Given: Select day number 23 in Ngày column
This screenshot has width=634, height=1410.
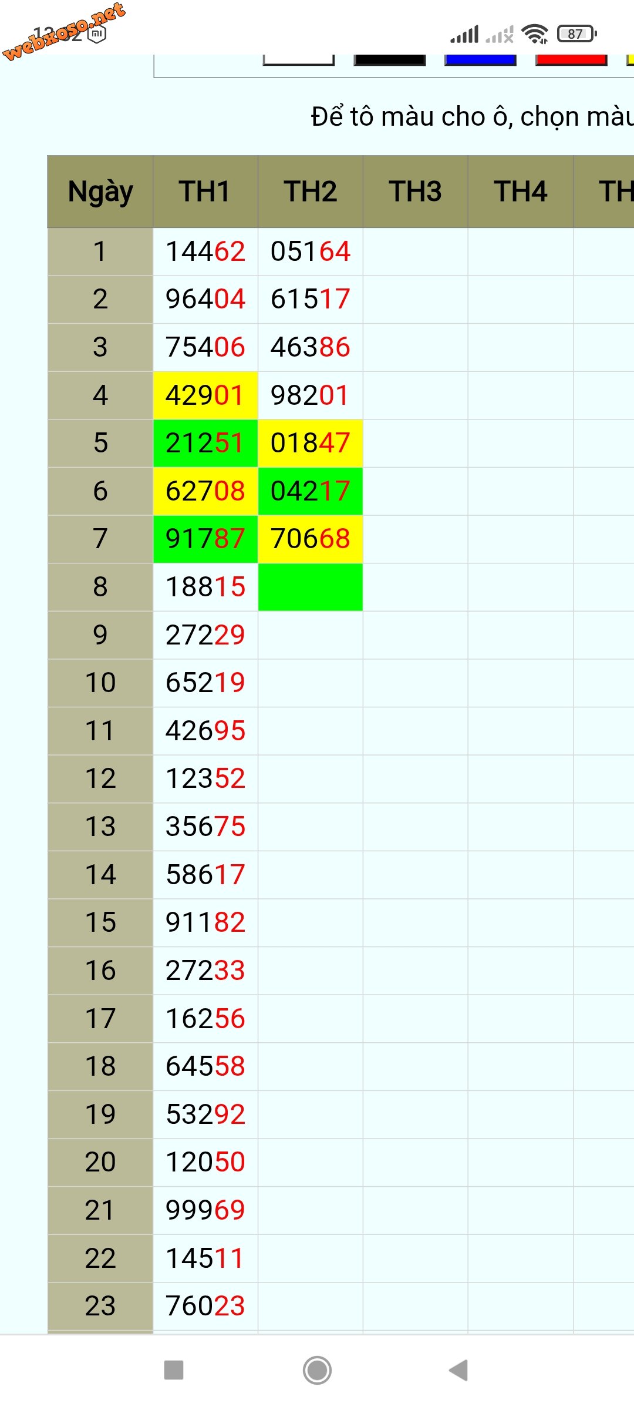Looking at the screenshot, I should 100,1306.
